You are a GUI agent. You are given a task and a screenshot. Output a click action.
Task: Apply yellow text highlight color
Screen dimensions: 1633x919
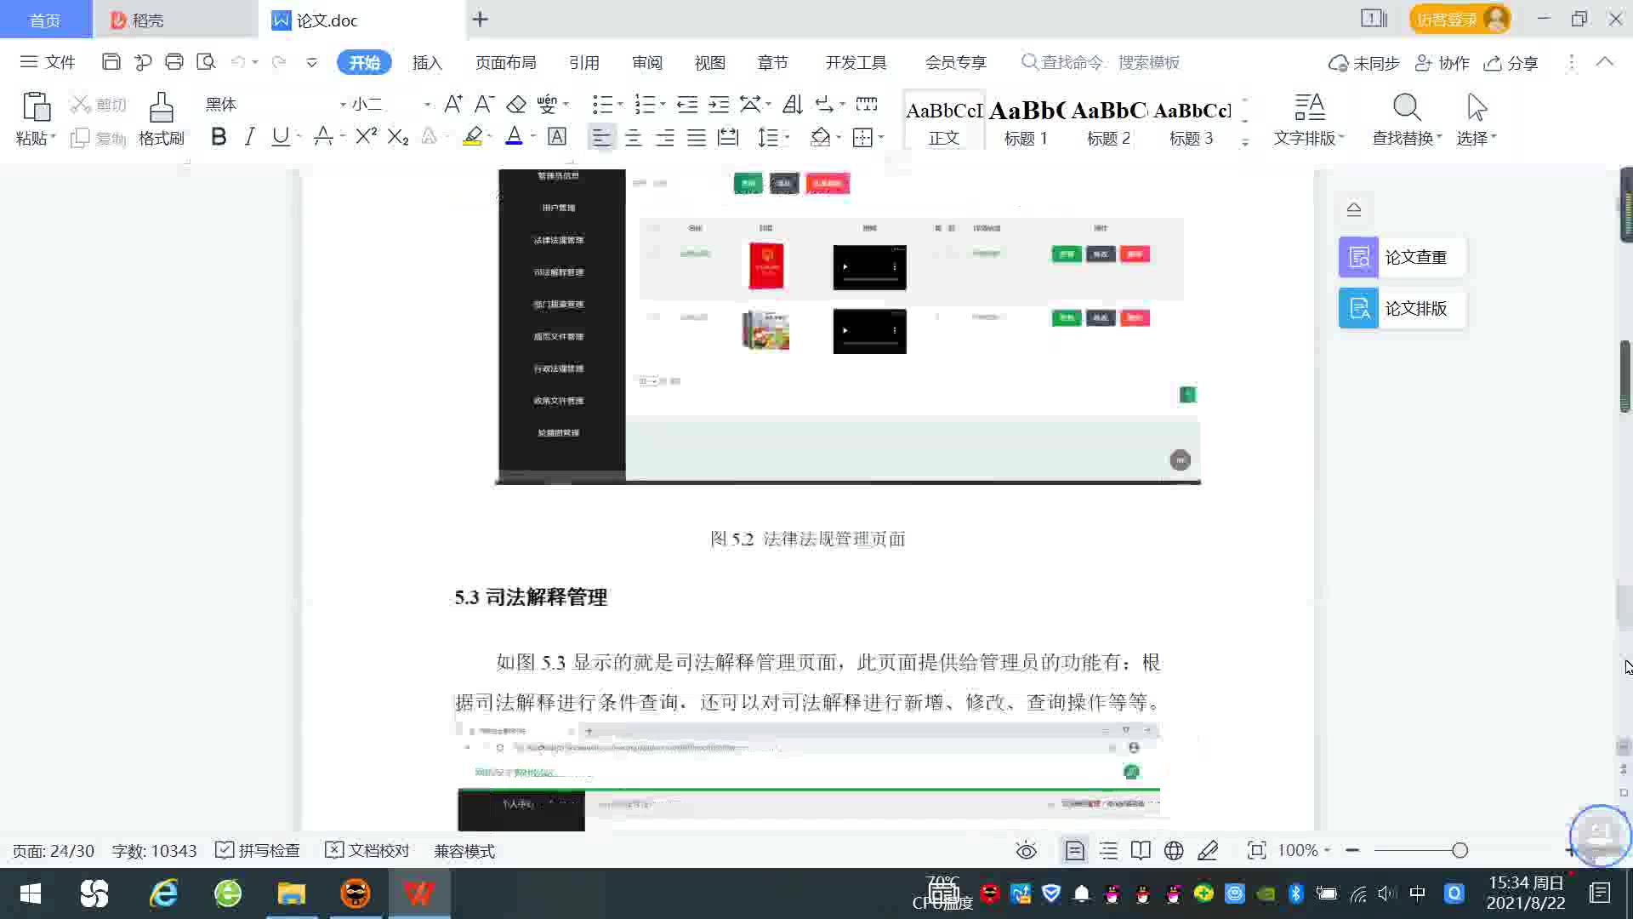pos(473,136)
